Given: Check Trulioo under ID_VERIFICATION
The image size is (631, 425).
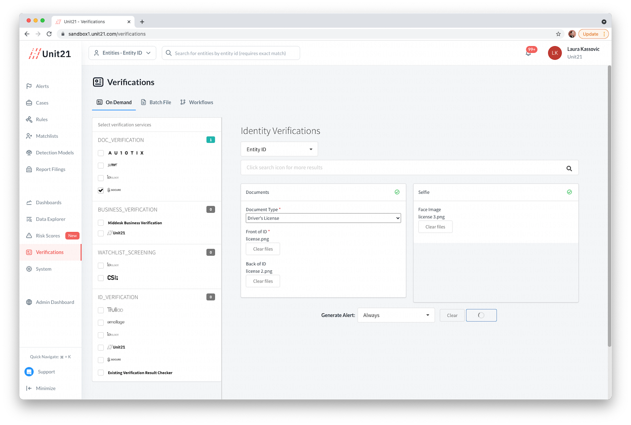Looking at the screenshot, I should pos(101,310).
